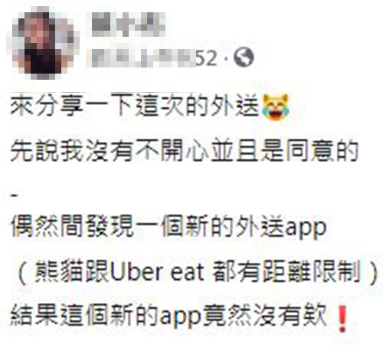Click the words 結果這個新的
This screenshot has width=383, height=345.
point(85,315)
